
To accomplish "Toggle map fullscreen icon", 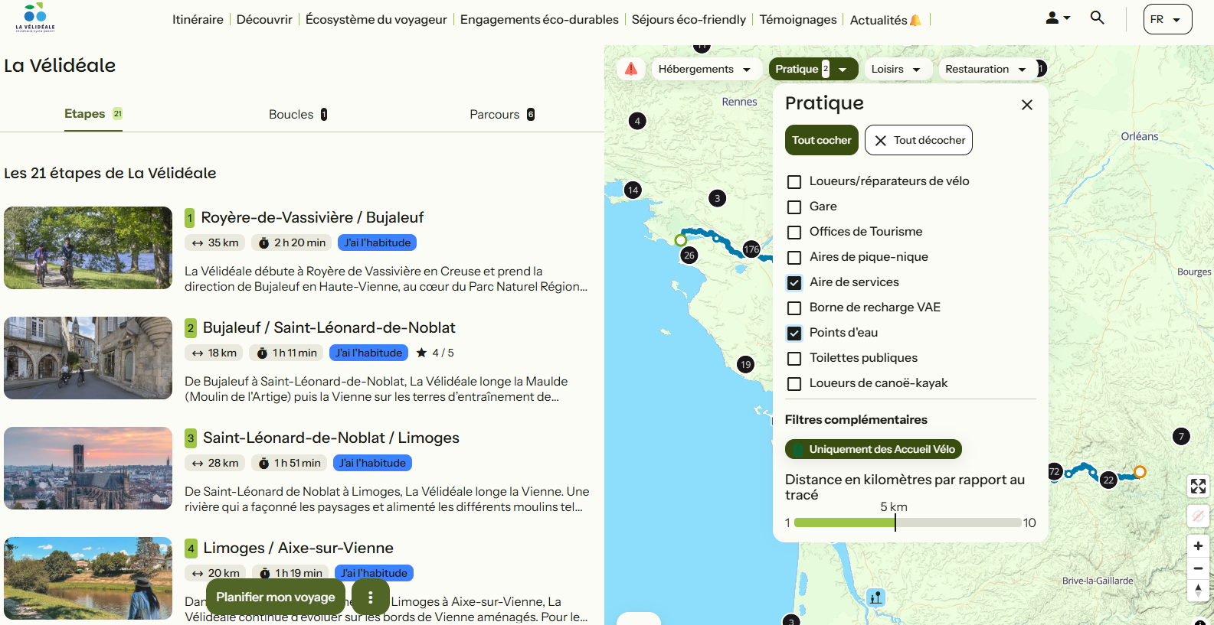I will (x=1198, y=486).
